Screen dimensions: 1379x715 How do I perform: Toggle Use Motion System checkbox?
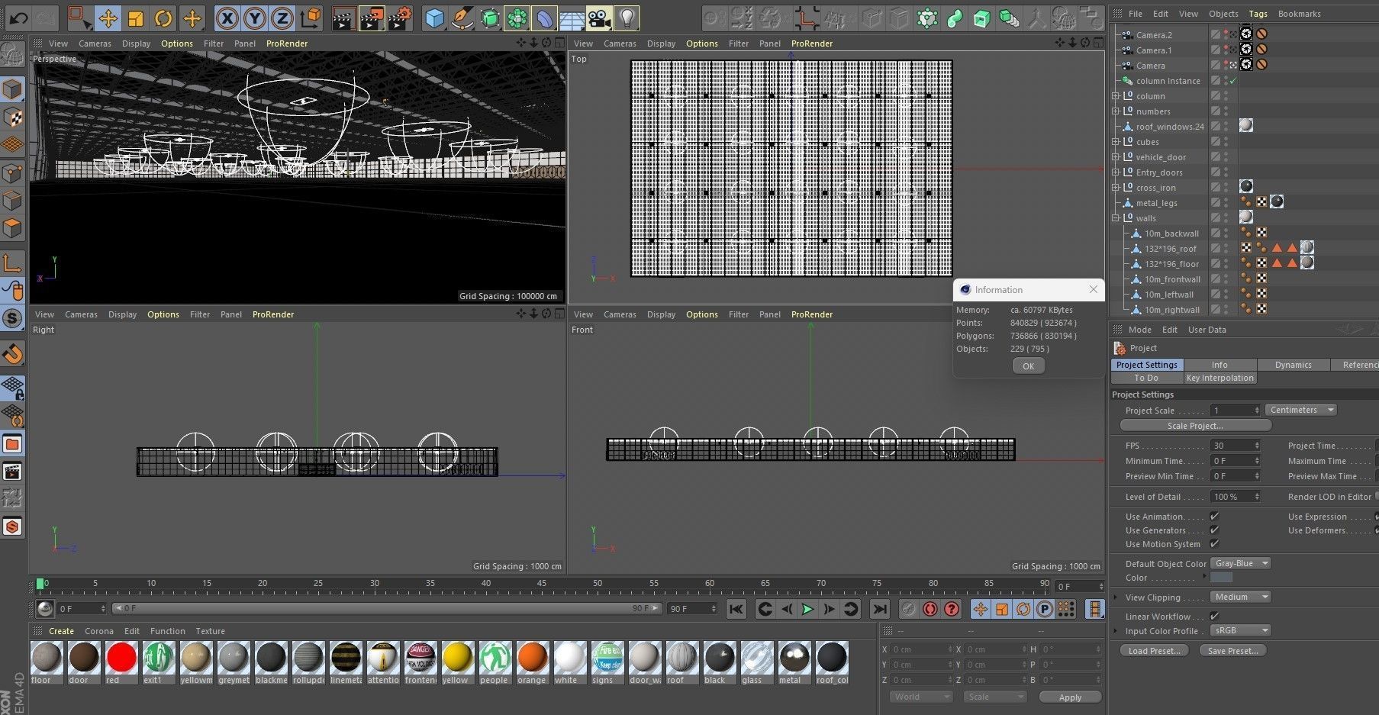[x=1214, y=544]
